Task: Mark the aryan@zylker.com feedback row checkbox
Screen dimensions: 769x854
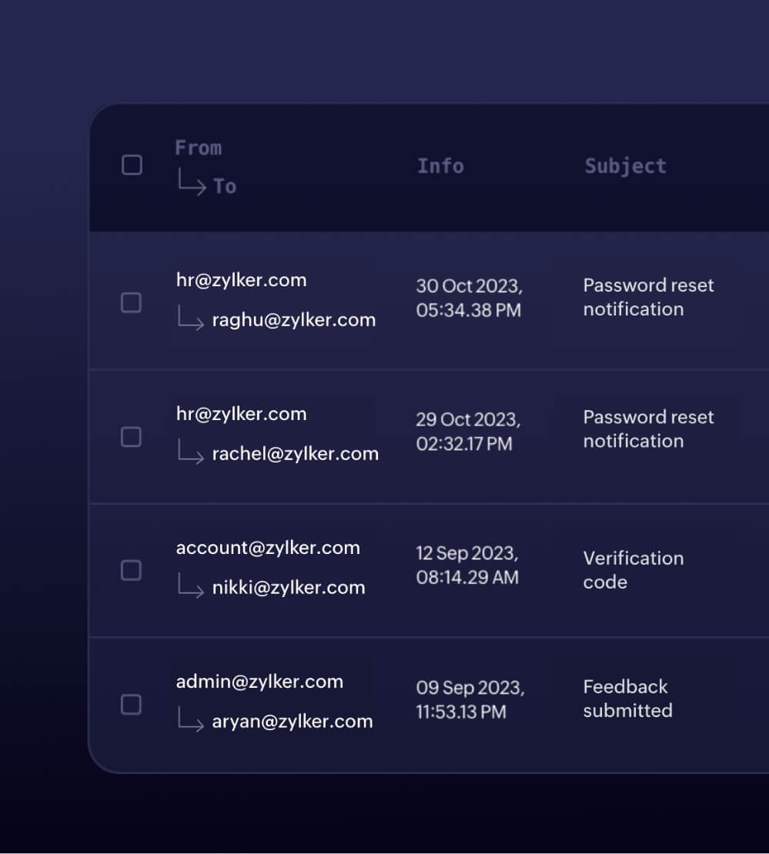Action: (132, 704)
